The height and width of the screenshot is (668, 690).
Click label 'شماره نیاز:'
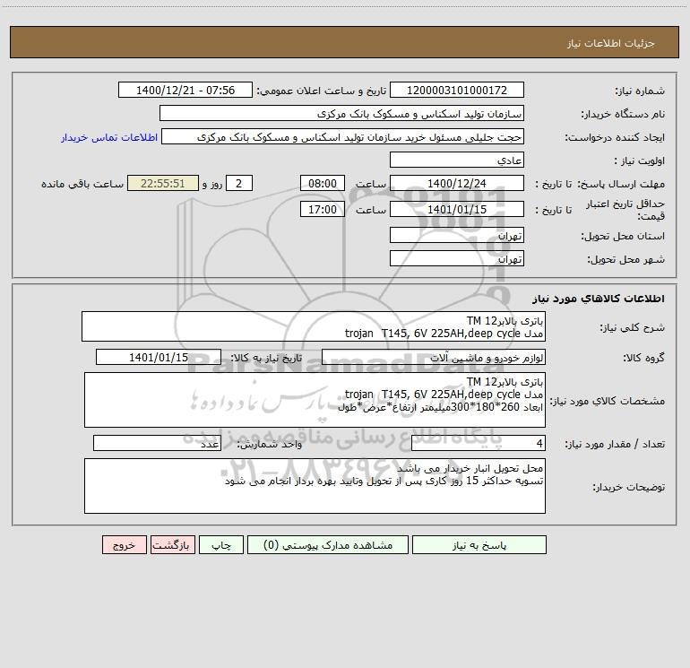640,91
